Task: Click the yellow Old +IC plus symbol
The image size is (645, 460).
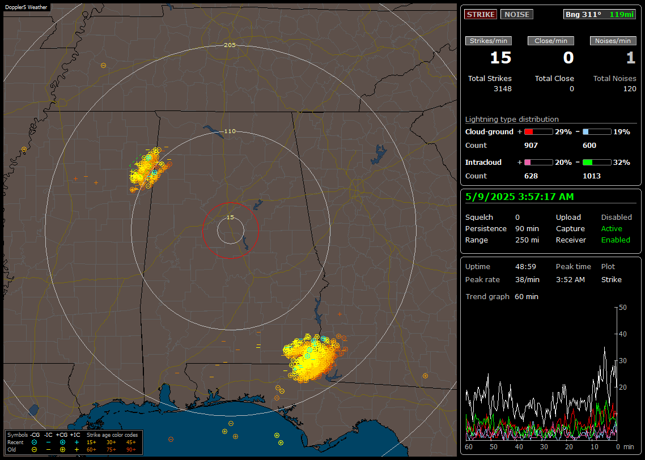Action: 77,450
